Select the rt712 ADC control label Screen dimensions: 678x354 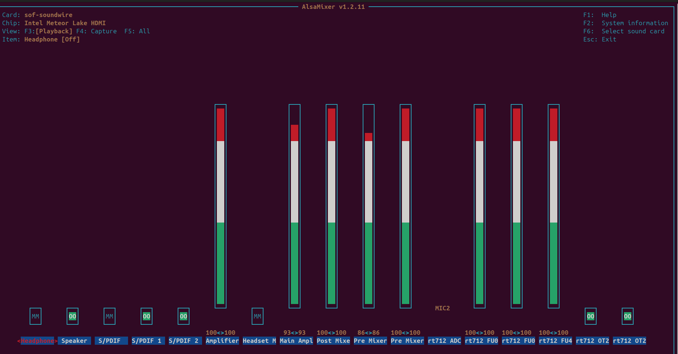(x=444, y=341)
